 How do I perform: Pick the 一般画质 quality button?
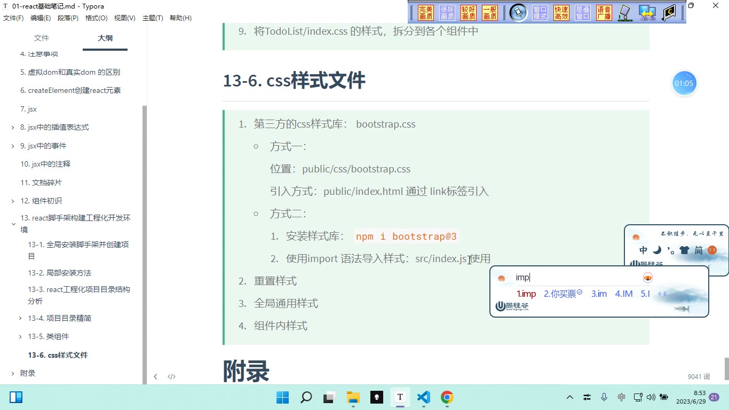(490, 13)
